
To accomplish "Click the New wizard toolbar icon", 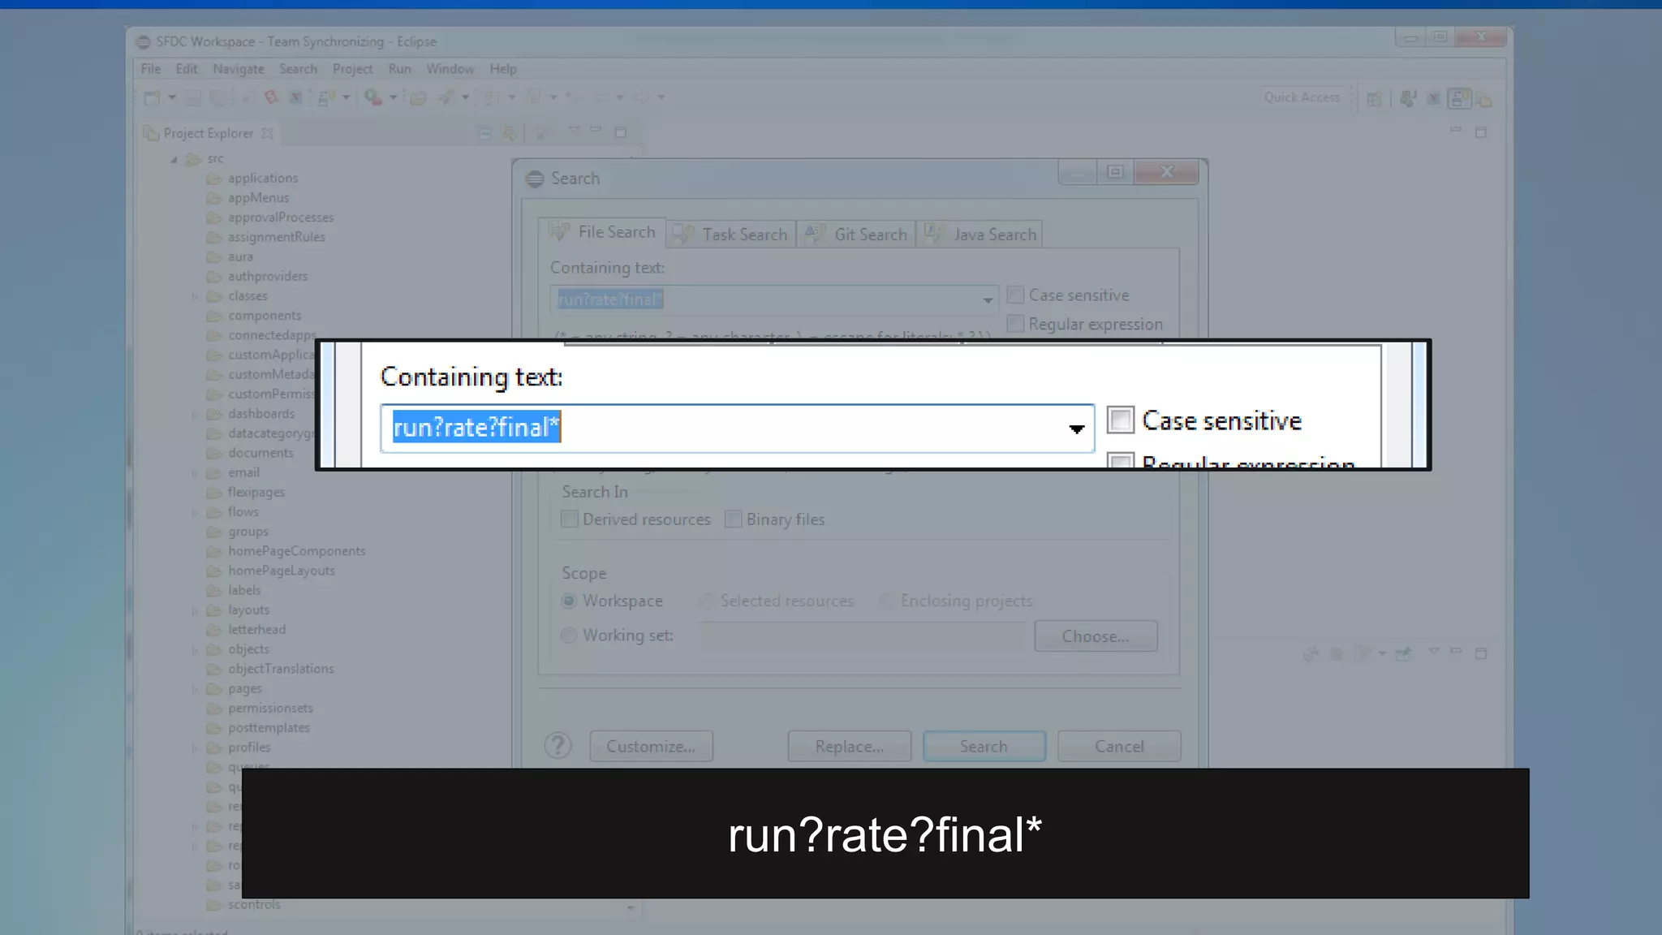I will point(152,98).
